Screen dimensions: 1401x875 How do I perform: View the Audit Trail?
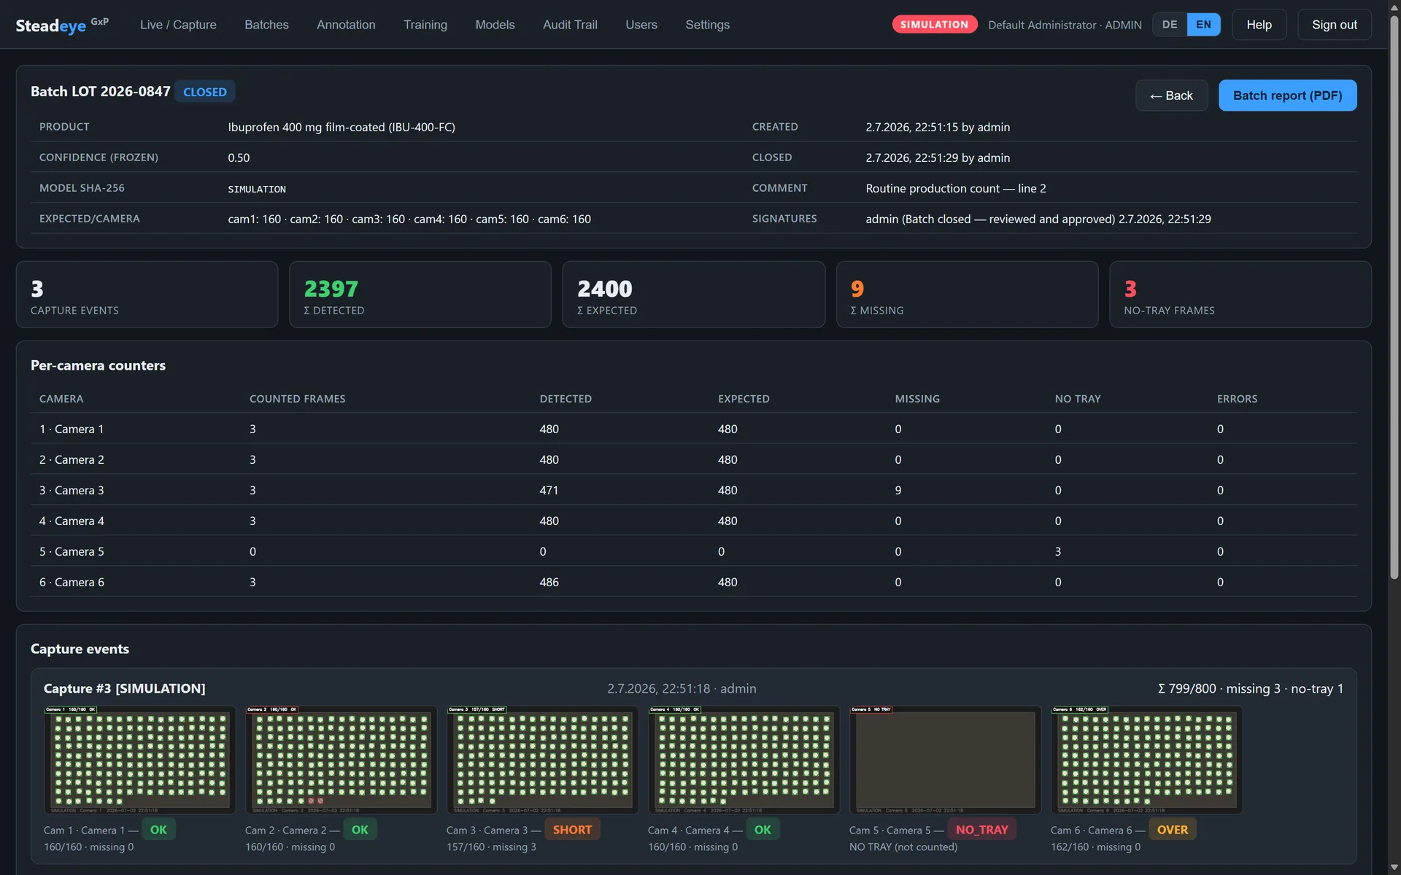click(570, 25)
